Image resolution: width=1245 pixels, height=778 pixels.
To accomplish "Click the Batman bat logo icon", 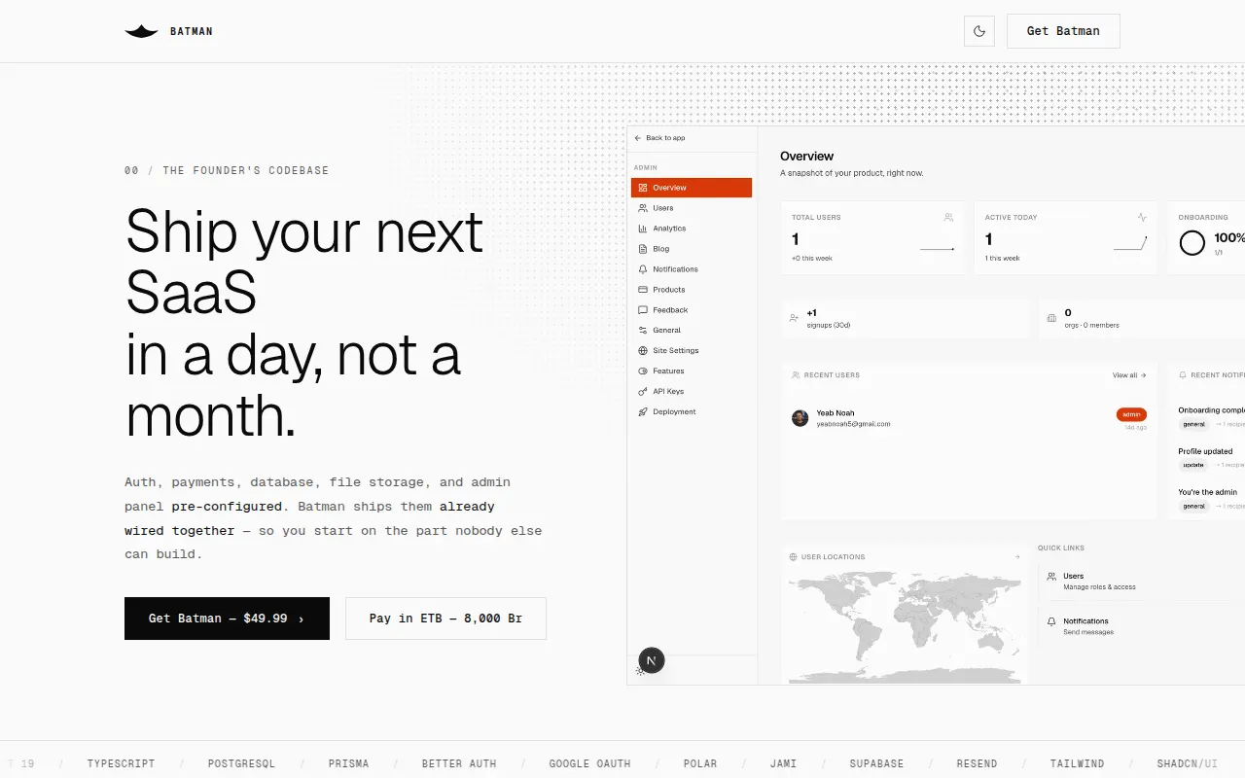I will 141,31.
